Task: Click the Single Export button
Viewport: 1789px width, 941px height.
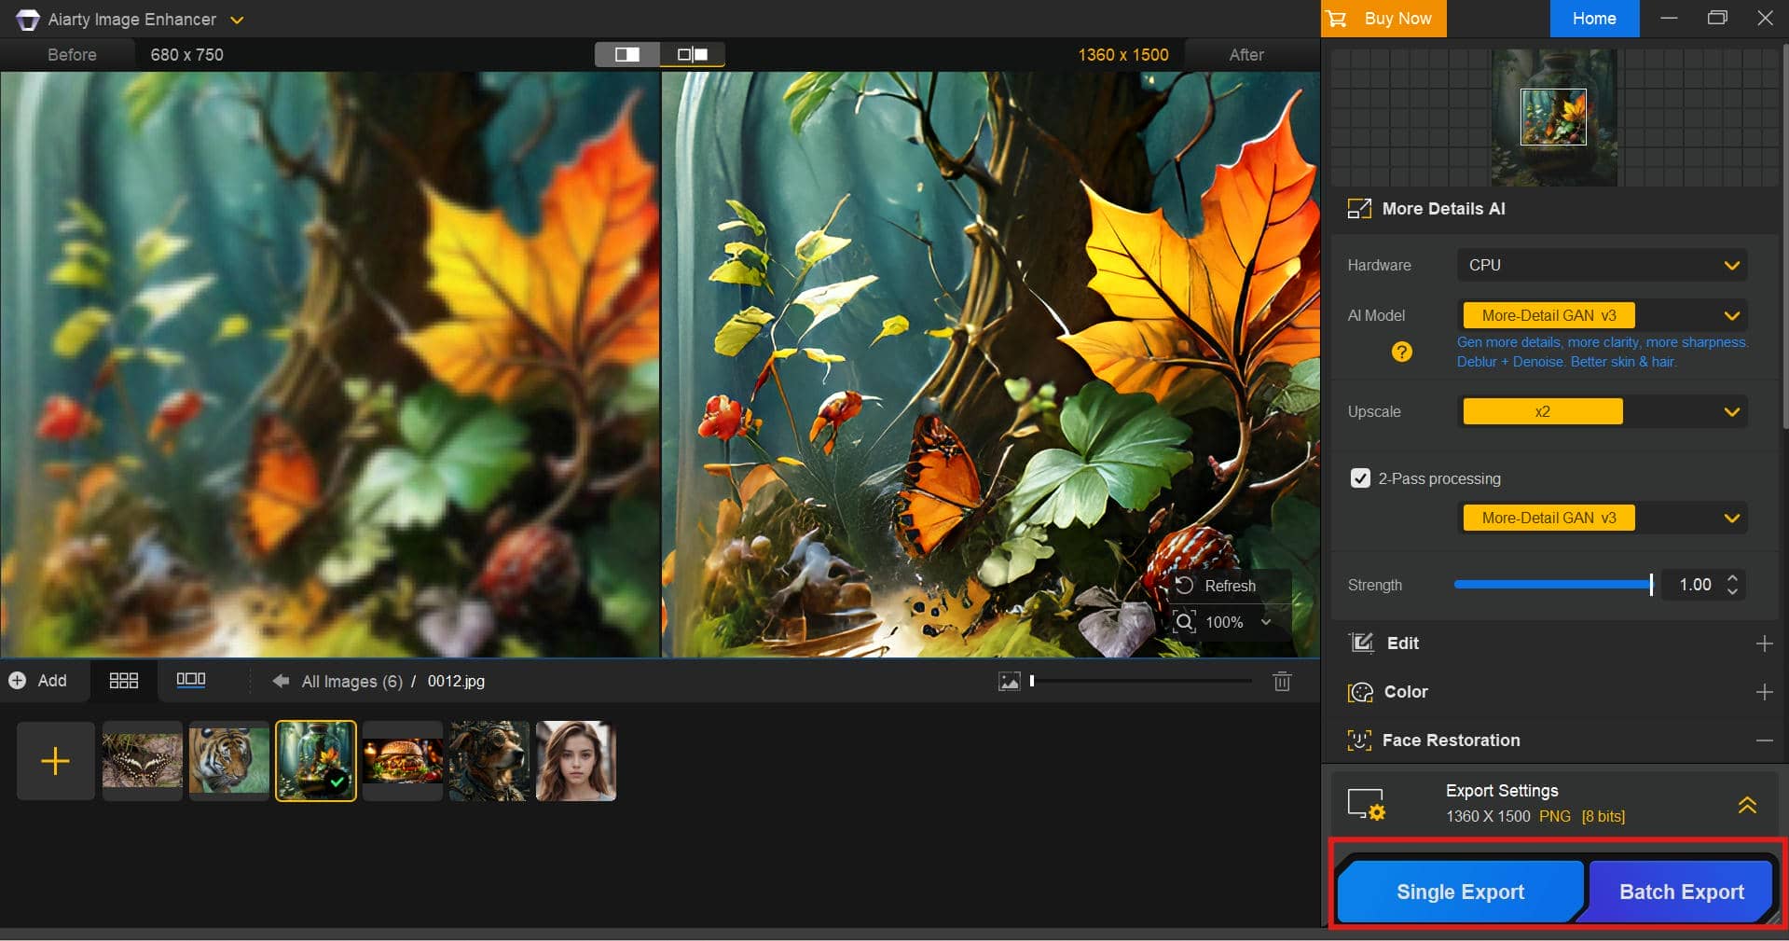Action: (x=1460, y=892)
